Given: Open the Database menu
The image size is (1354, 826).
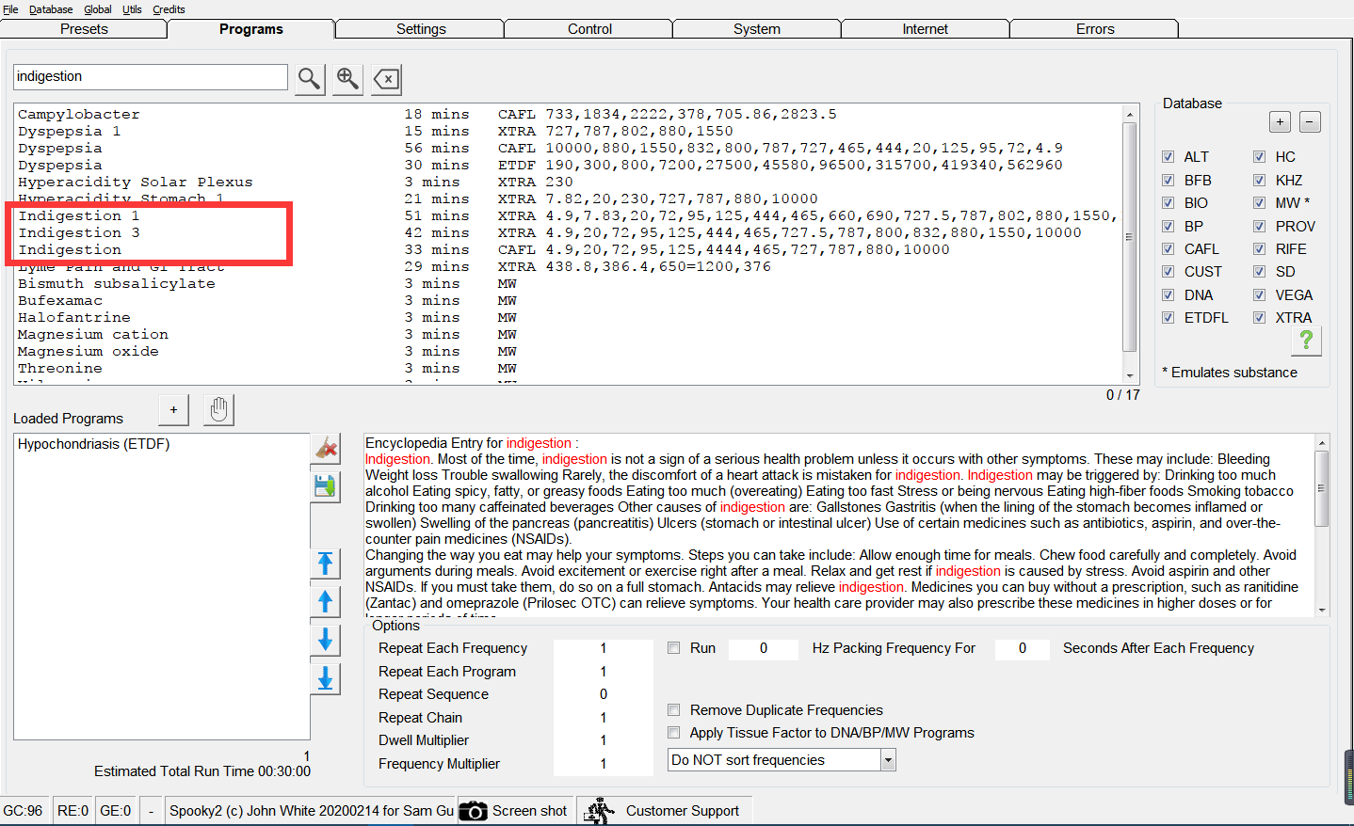Looking at the screenshot, I should click(51, 9).
